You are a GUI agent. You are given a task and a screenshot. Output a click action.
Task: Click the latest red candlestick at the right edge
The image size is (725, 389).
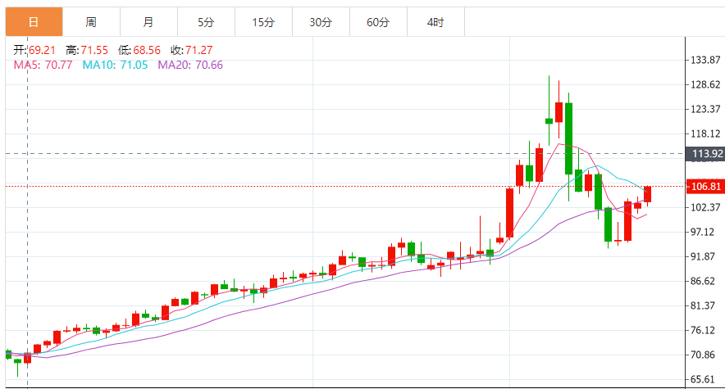pyautogui.click(x=647, y=194)
